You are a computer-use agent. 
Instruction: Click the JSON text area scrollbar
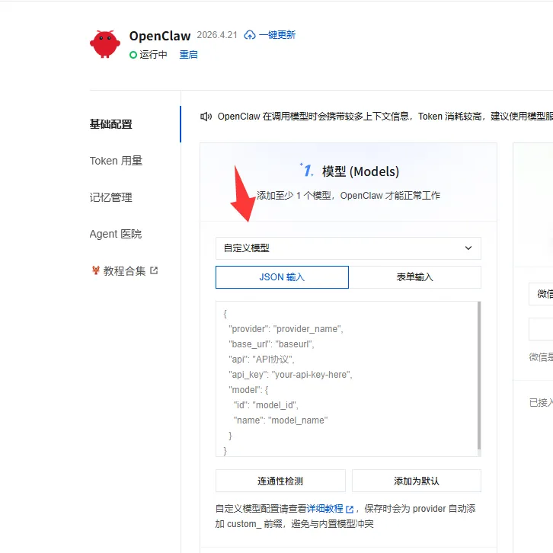[x=479, y=376]
